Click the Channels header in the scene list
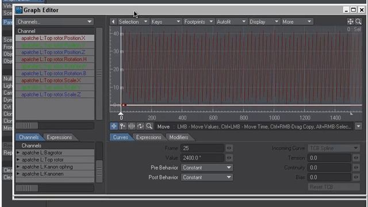This screenshot has height=207, width=368. tap(55, 145)
